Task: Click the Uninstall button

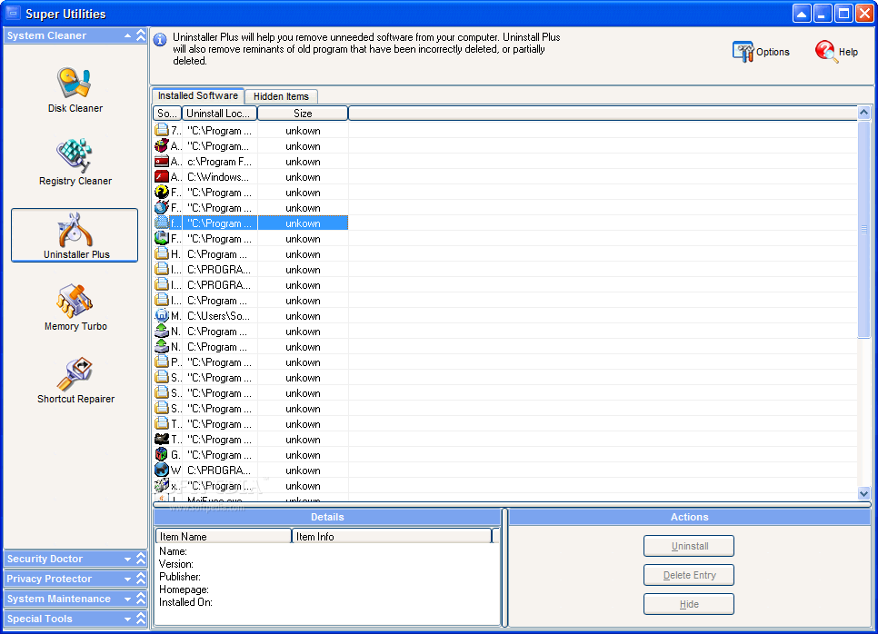Action: (x=689, y=546)
